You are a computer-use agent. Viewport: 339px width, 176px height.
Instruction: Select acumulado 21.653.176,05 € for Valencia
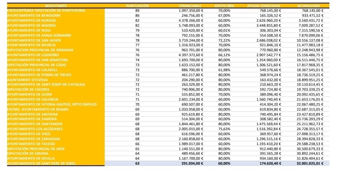pyautogui.click(x=310, y=100)
